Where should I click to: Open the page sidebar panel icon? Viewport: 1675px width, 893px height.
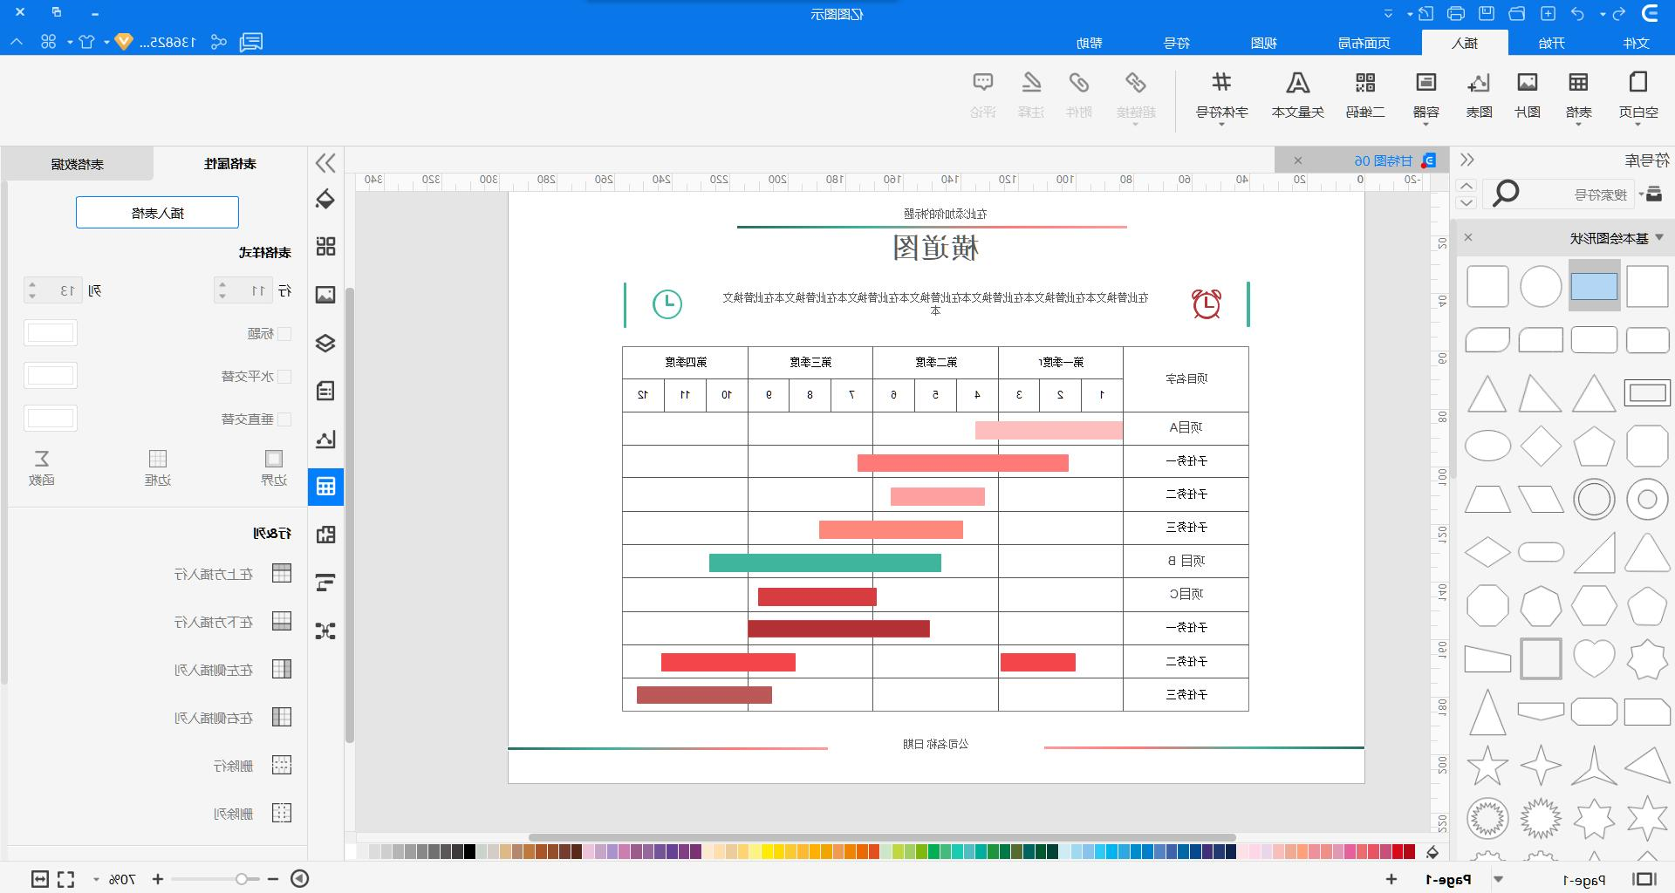(325, 391)
